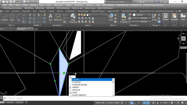
Task: Open the Lineweight ByLayer dropdown
Action: (141, 18)
